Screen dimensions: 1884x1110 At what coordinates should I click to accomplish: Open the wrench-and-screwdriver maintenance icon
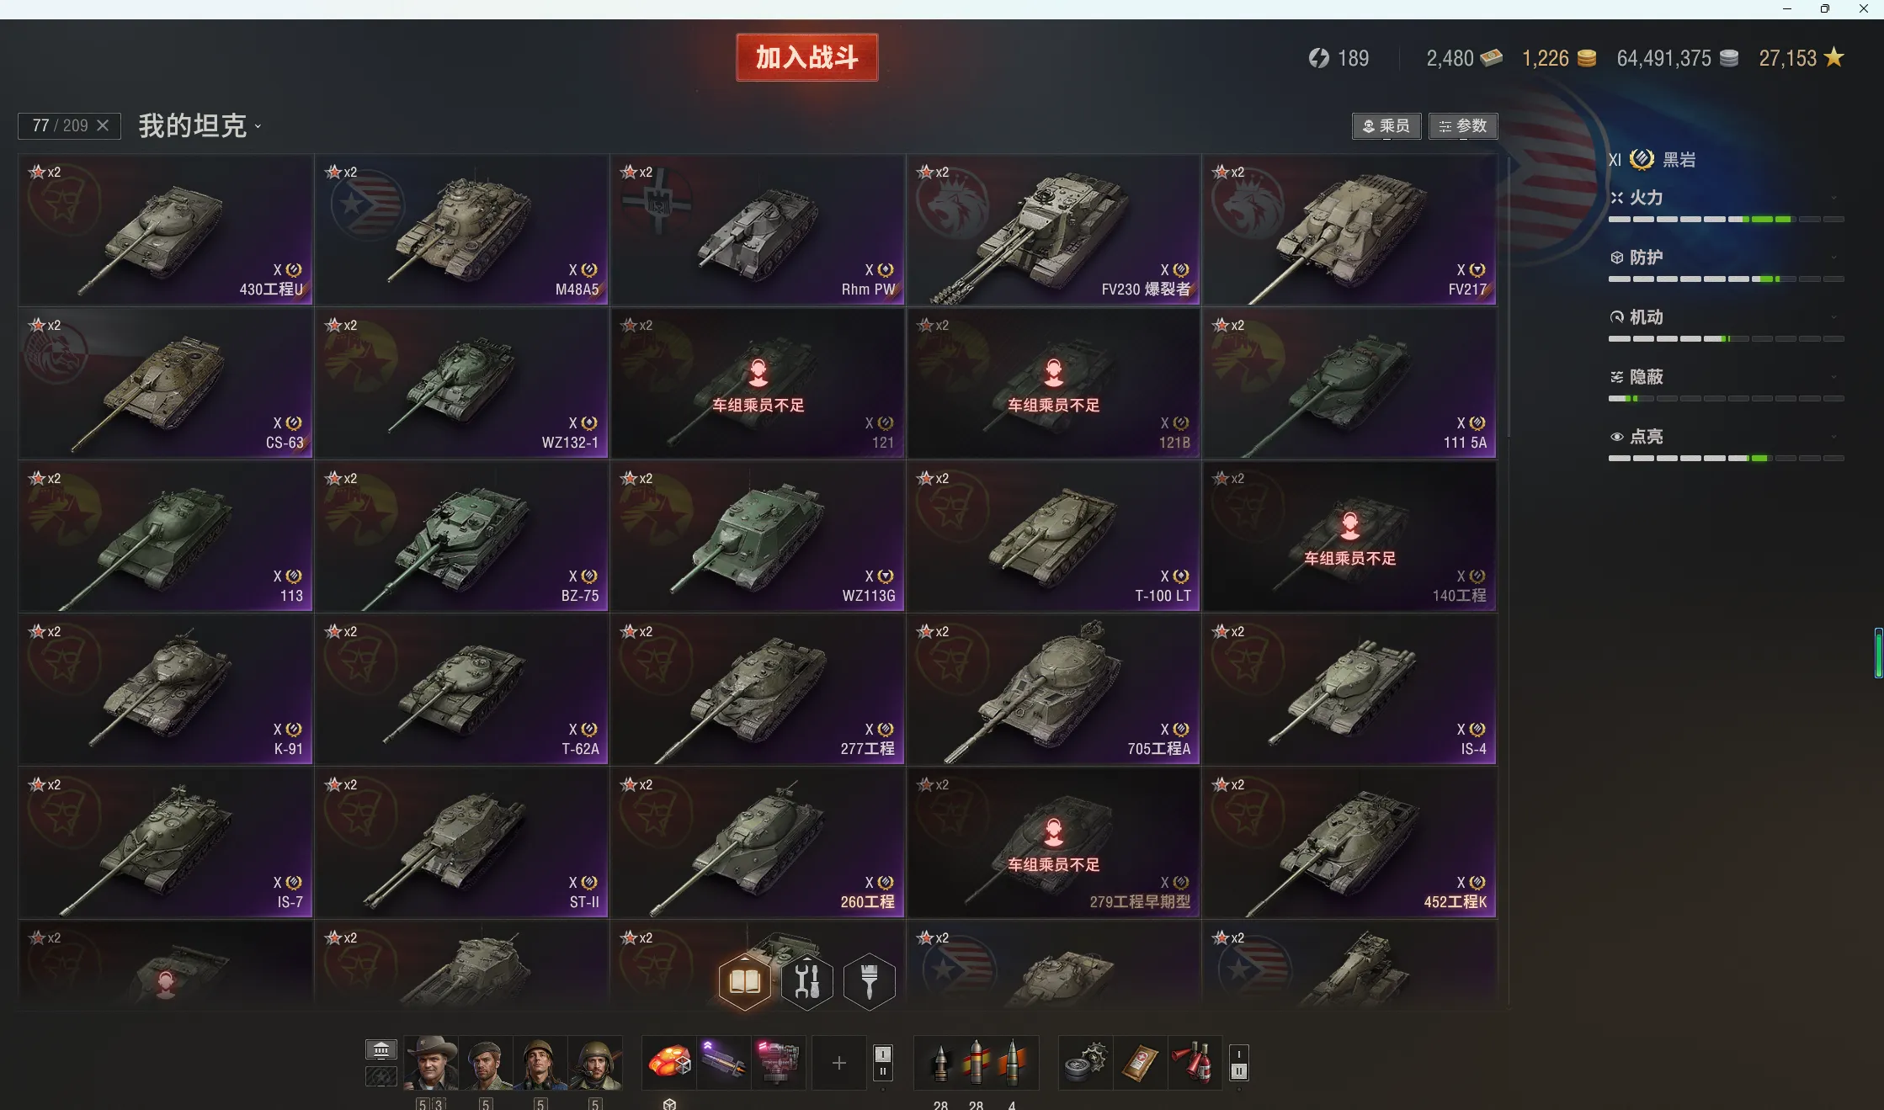[806, 980]
